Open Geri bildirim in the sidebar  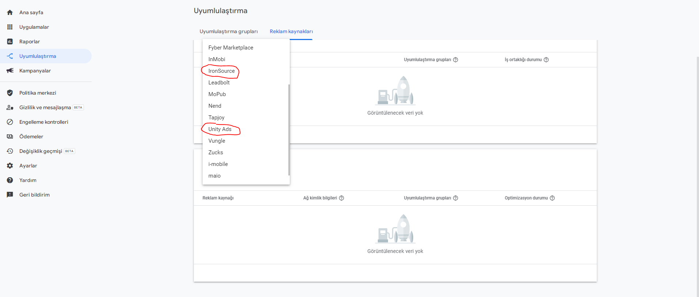click(x=46, y=195)
